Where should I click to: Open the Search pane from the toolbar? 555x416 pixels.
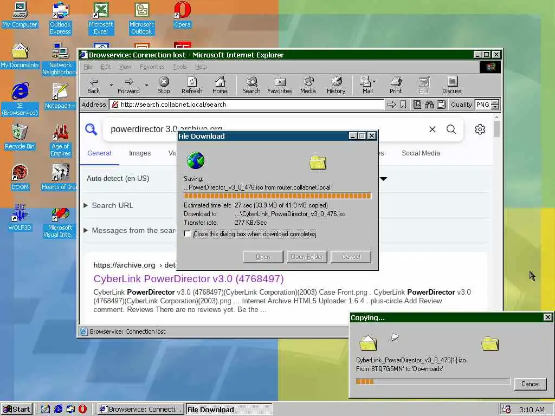(251, 86)
